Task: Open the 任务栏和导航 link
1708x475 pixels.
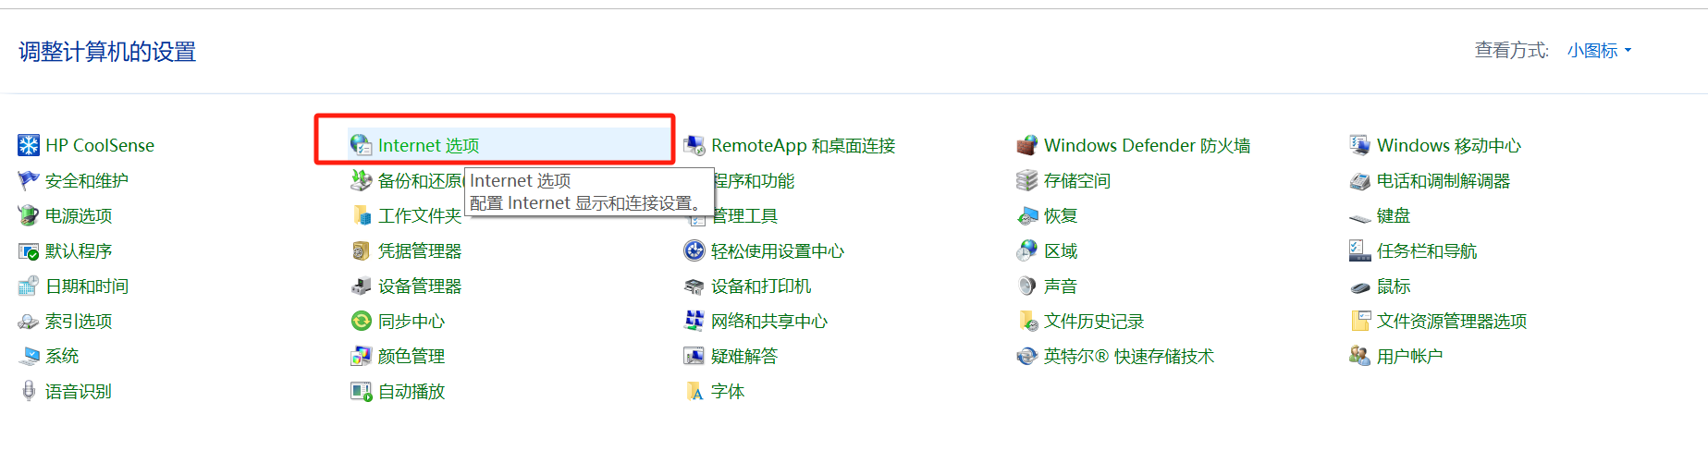Action: [x=1427, y=251]
